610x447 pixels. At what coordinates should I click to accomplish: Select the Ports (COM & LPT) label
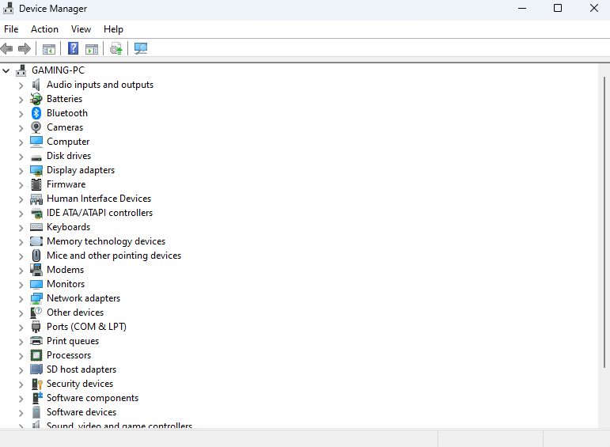(x=86, y=327)
